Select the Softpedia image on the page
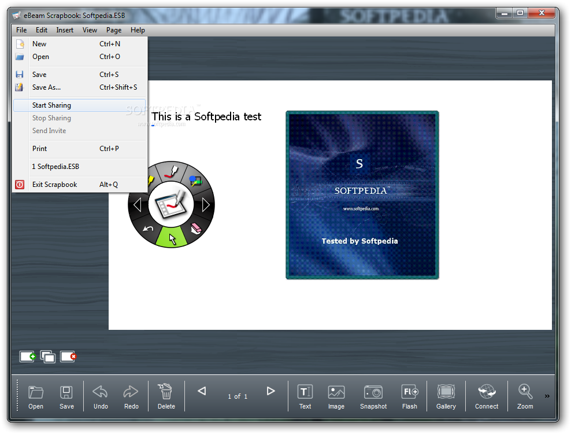Screen dimensions: 571x434 [x=362, y=195]
